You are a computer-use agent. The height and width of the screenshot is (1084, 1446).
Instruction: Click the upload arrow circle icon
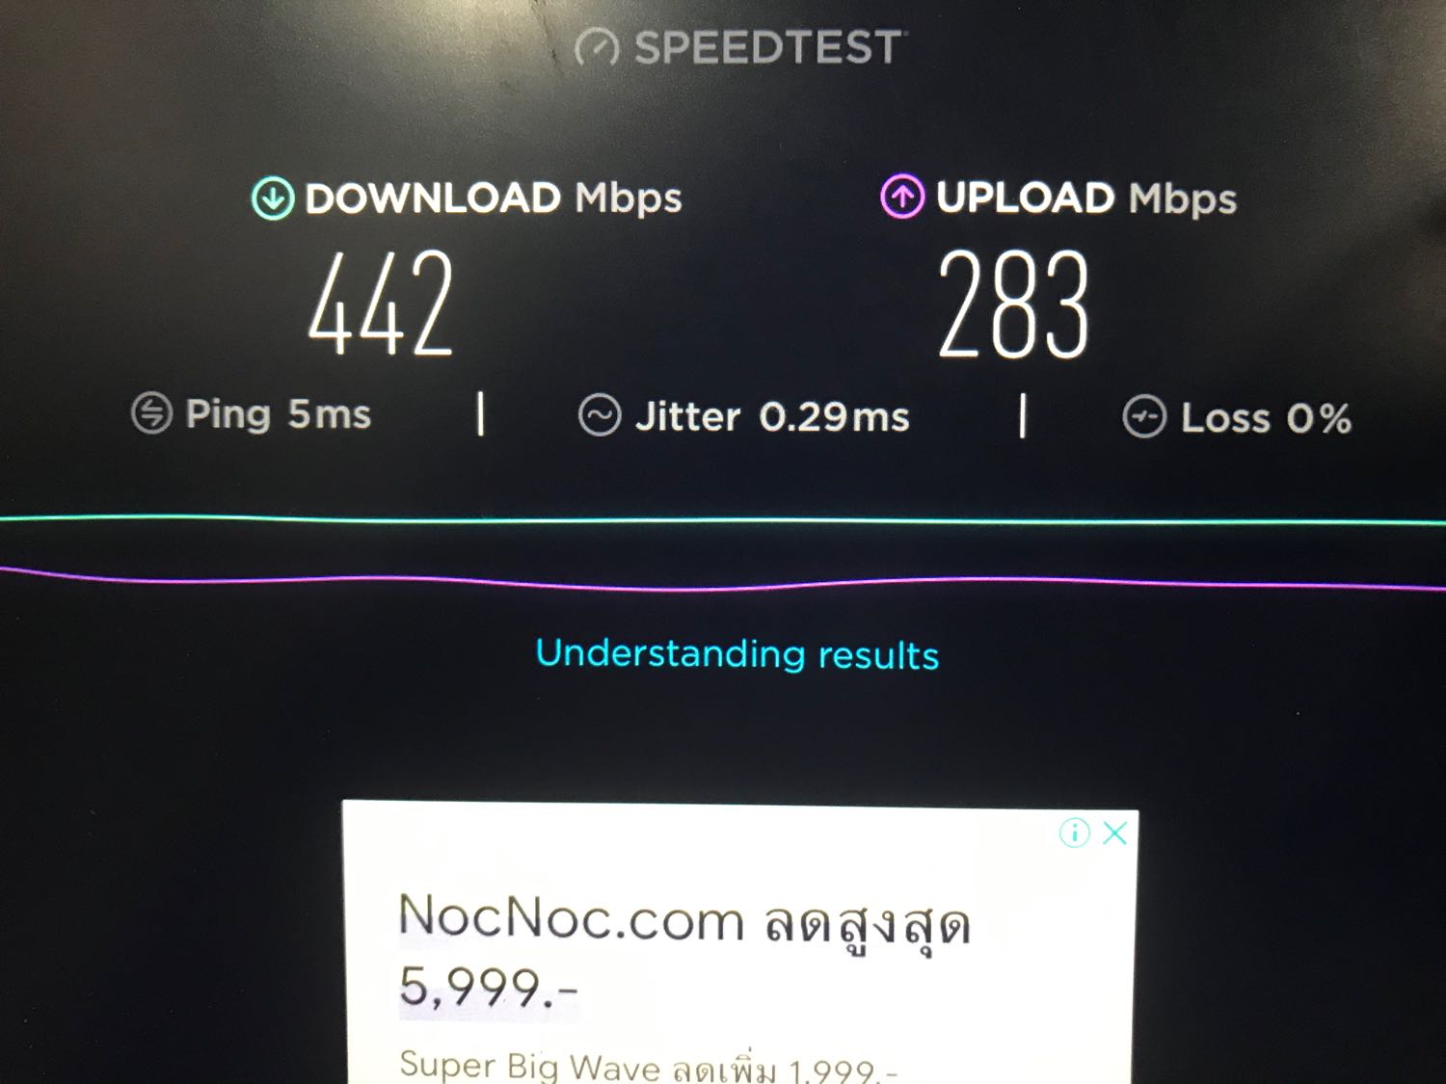point(902,197)
